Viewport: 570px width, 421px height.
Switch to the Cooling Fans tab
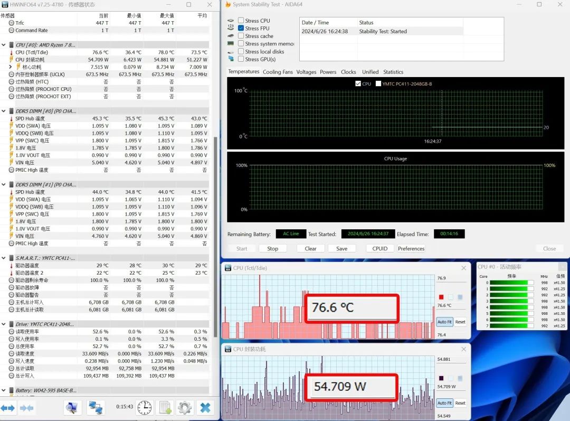(x=278, y=72)
